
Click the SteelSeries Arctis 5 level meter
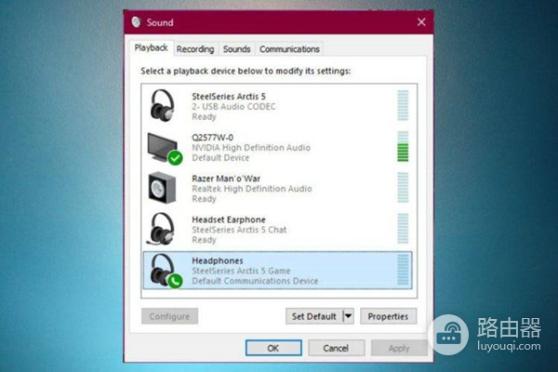click(x=403, y=105)
